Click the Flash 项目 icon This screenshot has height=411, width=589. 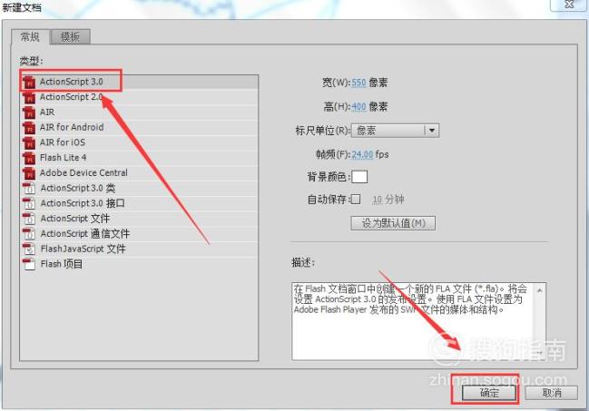(x=29, y=264)
